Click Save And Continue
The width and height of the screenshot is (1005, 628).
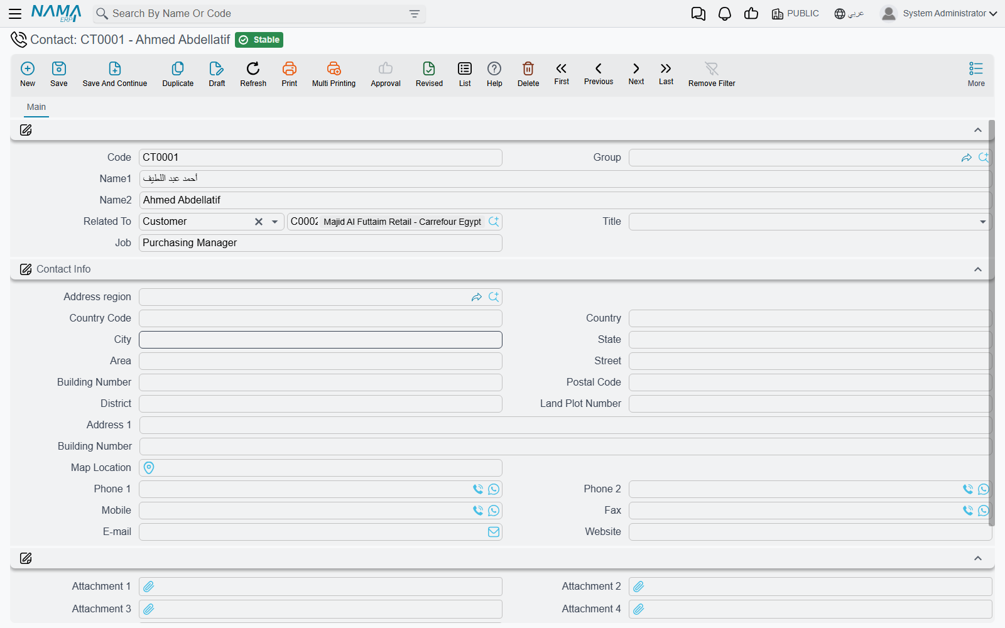tap(115, 74)
